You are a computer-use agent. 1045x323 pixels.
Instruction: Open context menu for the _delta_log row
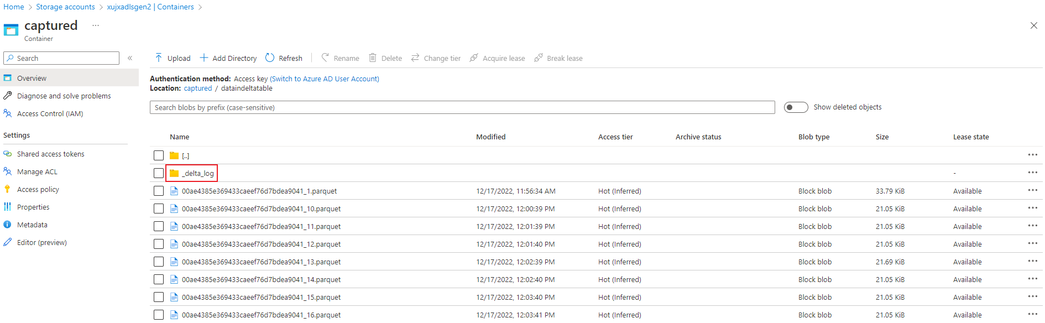(x=1032, y=173)
